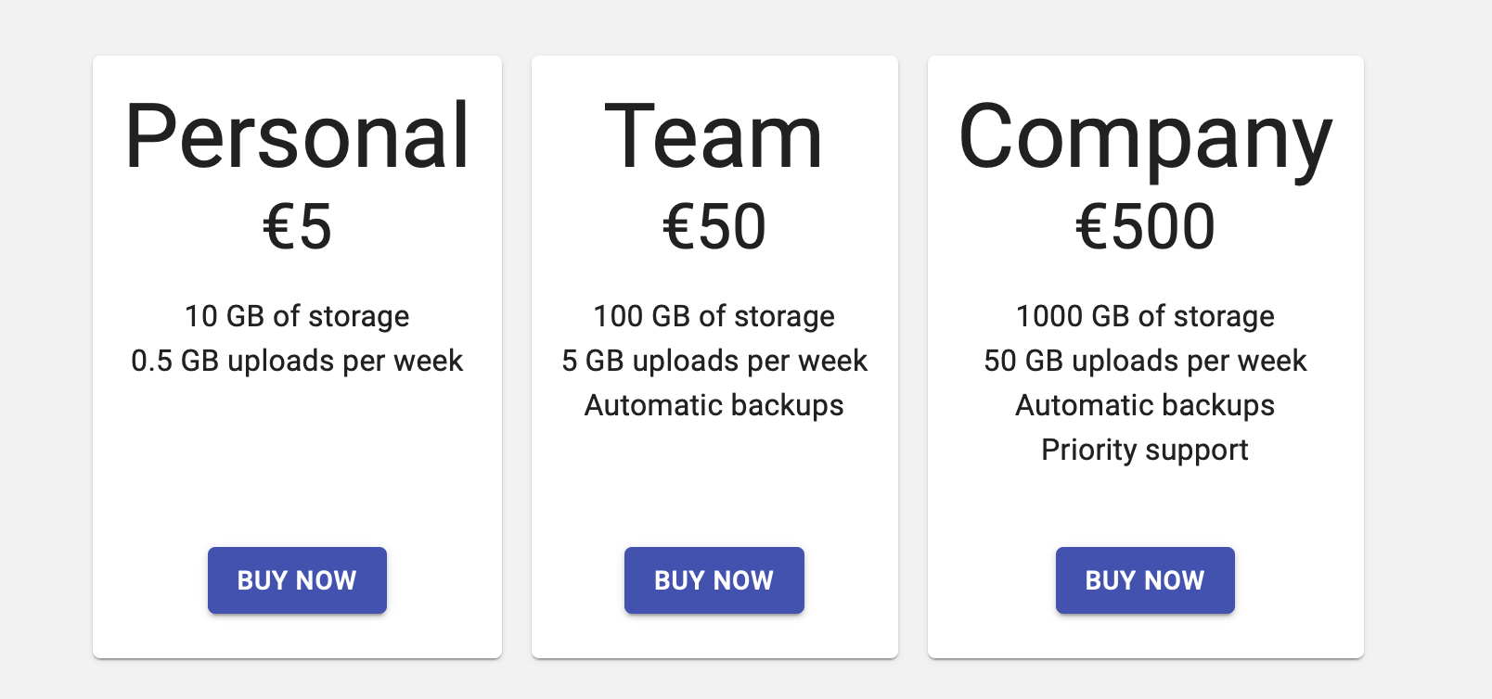Click the 5 GB uploads per week line
The width and height of the screenshot is (1492, 699).
pyautogui.click(x=714, y=361)
